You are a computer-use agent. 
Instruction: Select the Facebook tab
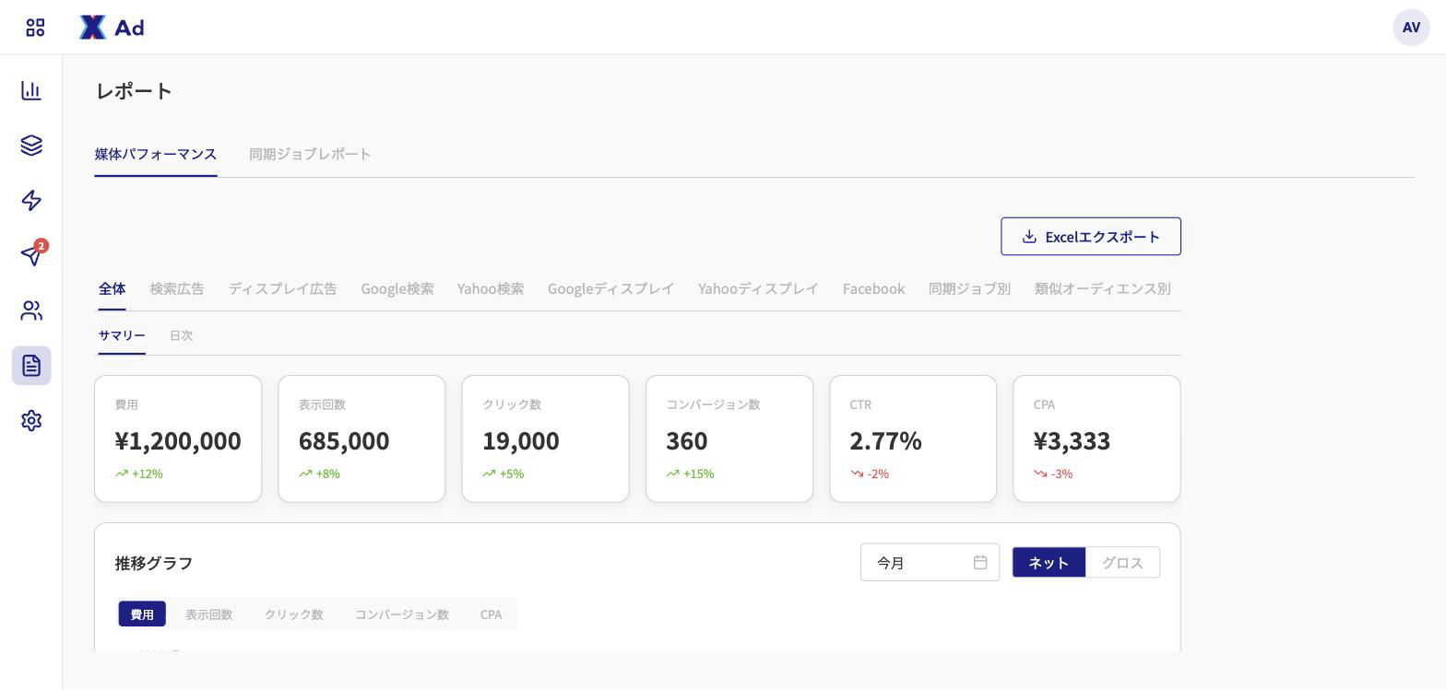(873, 288)
